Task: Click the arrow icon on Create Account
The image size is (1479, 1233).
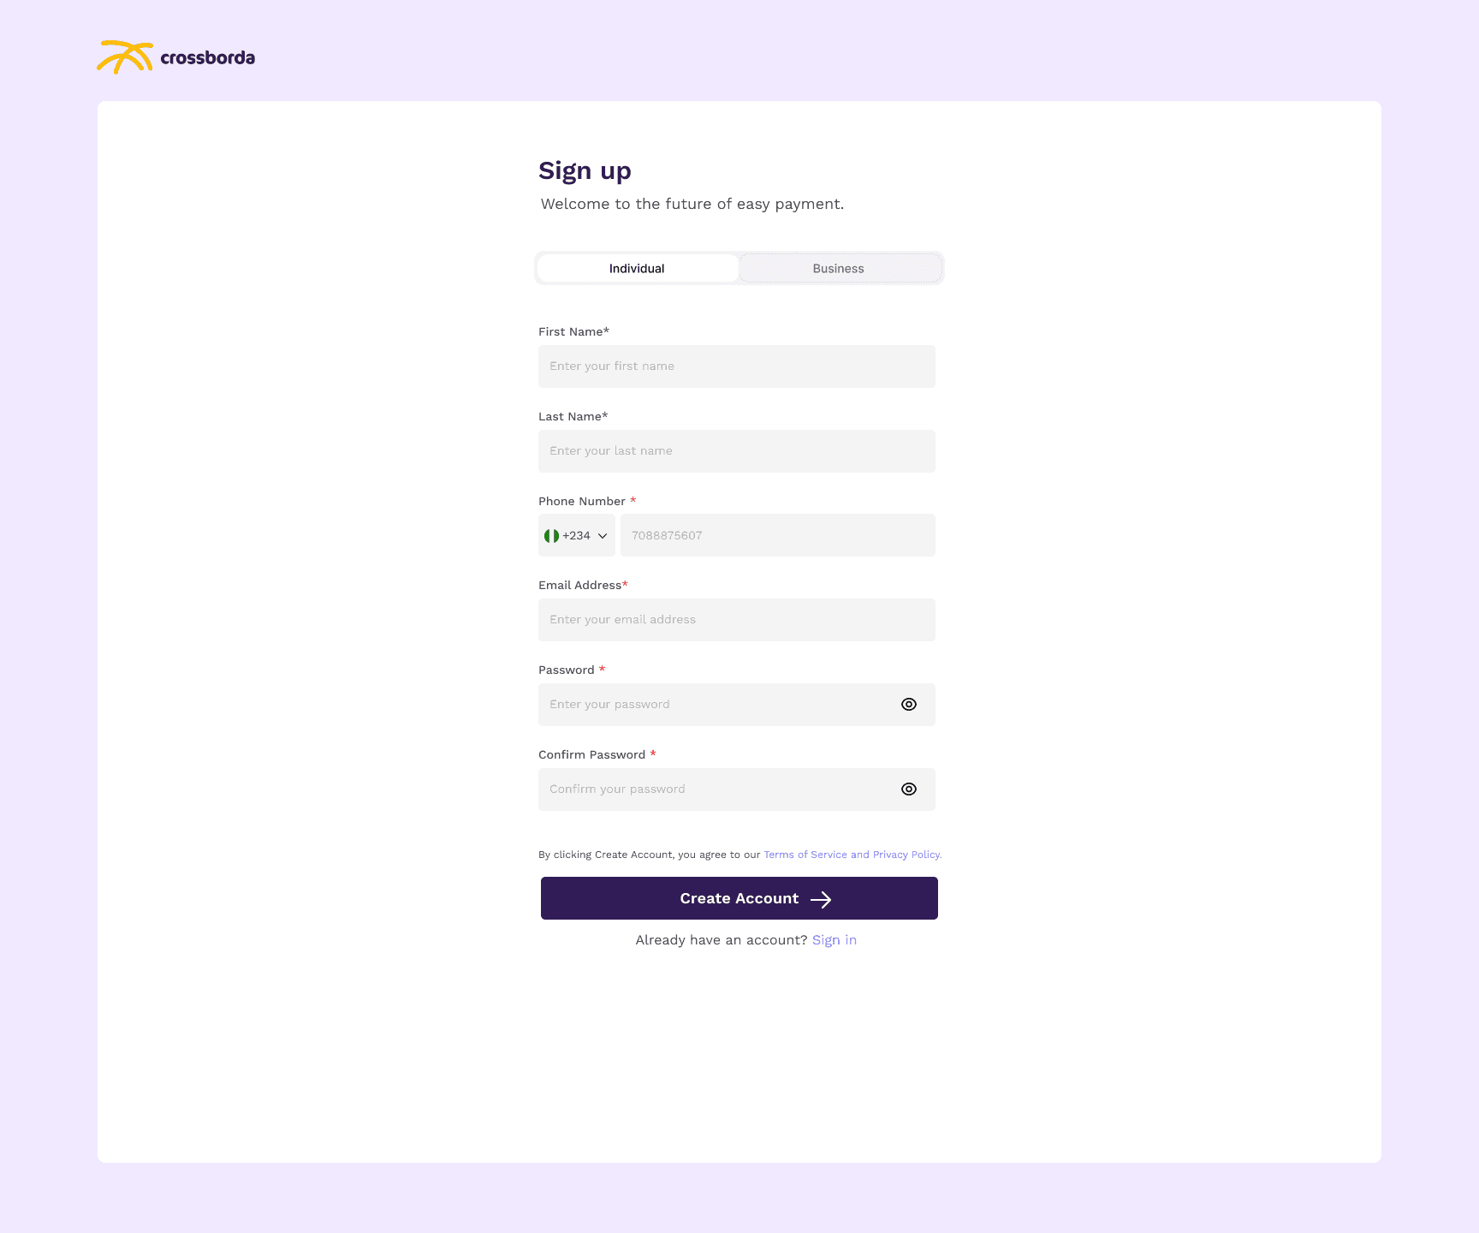Action: point(821,899)
